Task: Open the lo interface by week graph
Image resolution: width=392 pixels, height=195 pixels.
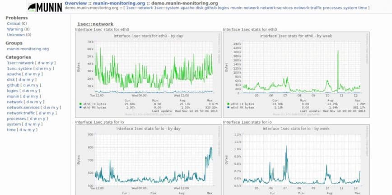Action: click(x=296, y=158)
